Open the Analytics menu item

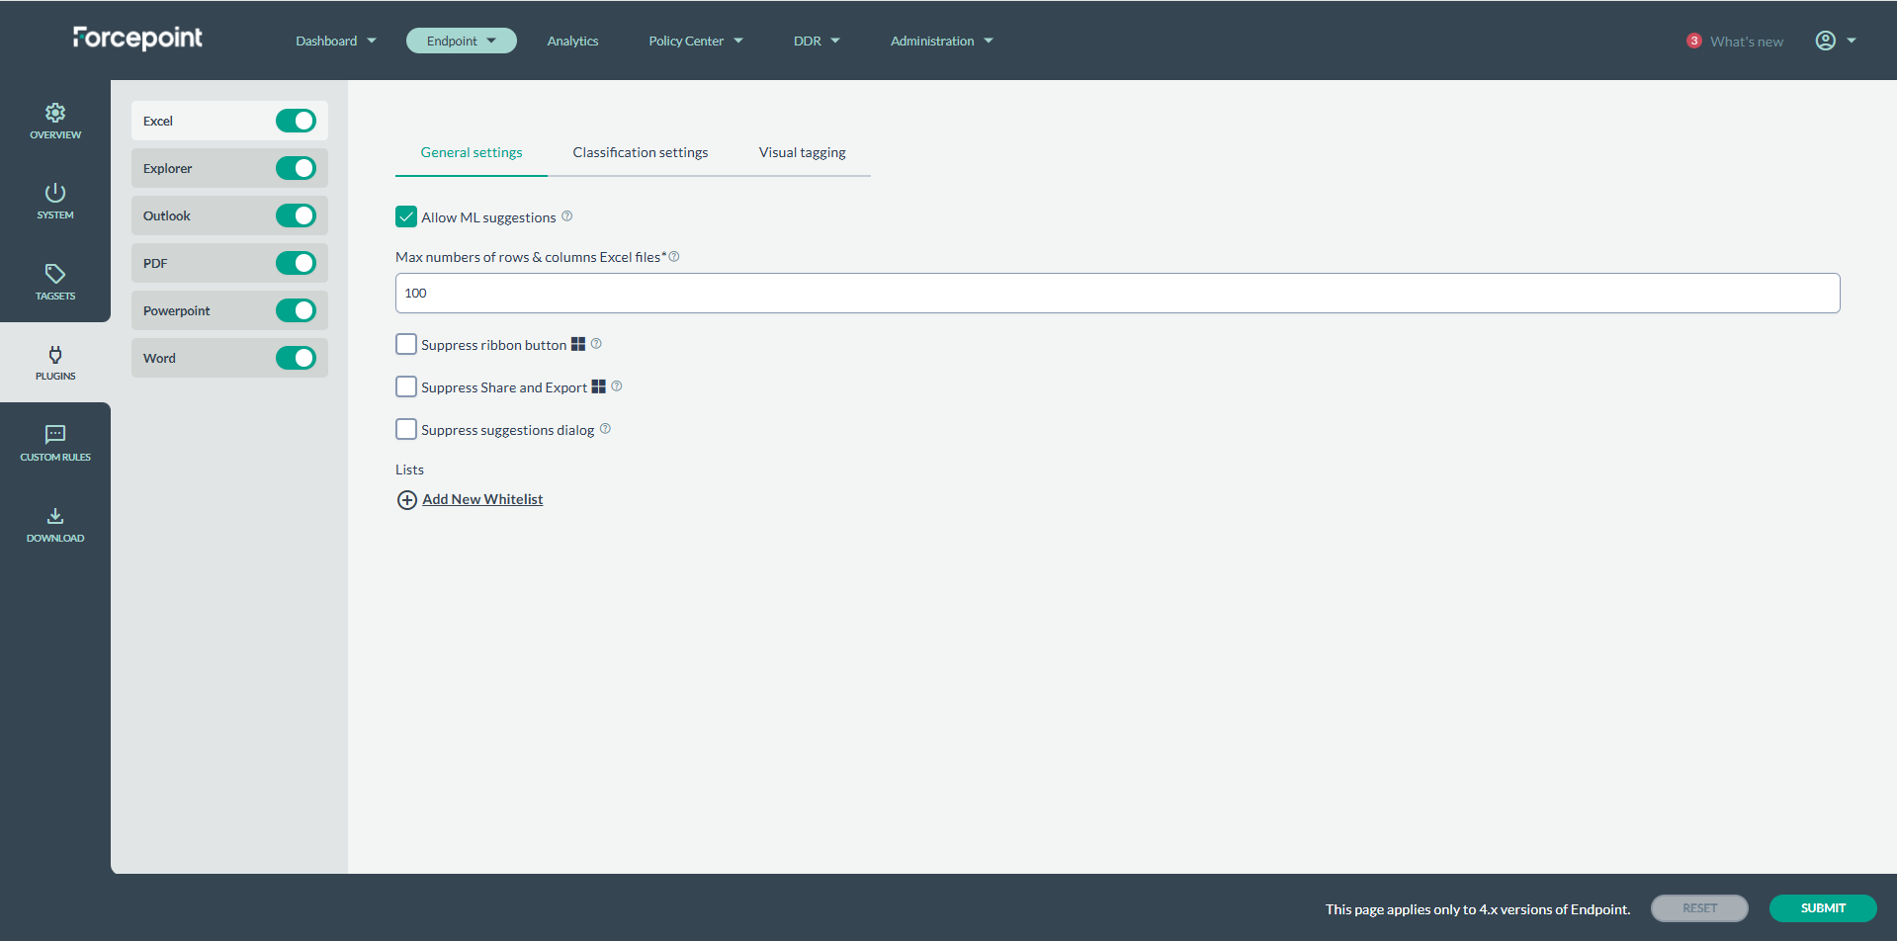572,41
